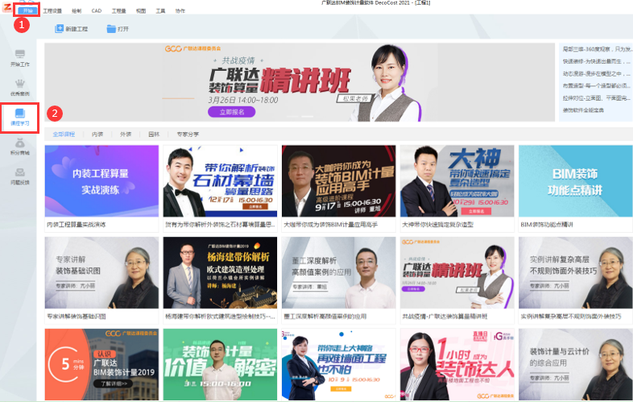Screen dimensions: 633x402
Task: Open the 快速装修 link in the side list
Action: coord(597,61)
